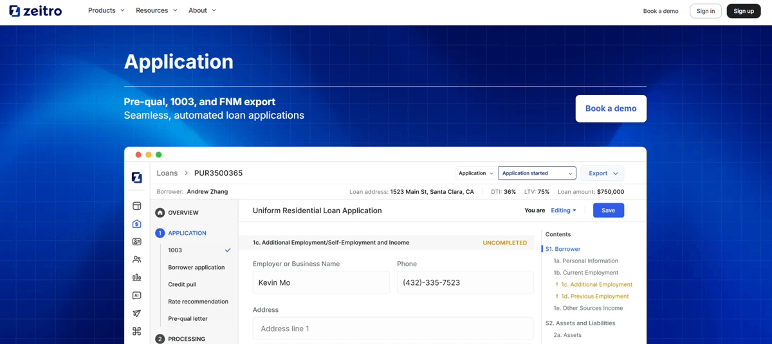Click Book a demo link in top nav

[661, 11]
